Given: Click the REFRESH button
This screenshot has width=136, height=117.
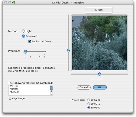Looking at the screenshot, I should [x=99, y=10].
